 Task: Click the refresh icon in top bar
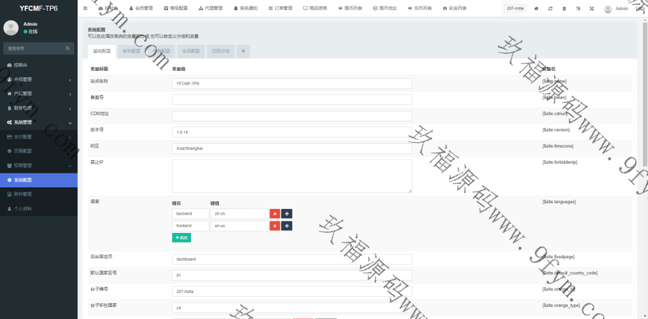click(551, 8)
